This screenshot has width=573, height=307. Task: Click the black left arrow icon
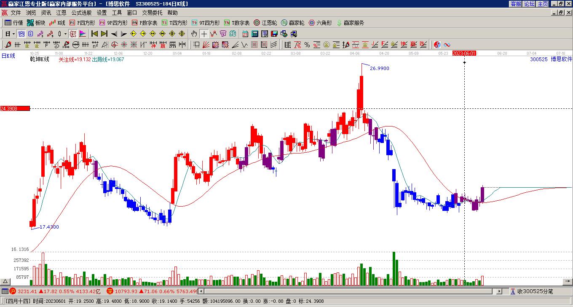coord(114,34)
